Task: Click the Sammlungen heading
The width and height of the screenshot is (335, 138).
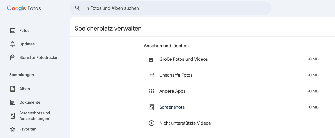Action: pyautogui.click(x=22, y=75)
